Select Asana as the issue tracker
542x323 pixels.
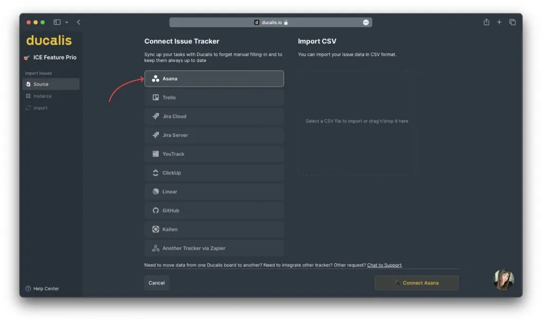coord(214,78)
